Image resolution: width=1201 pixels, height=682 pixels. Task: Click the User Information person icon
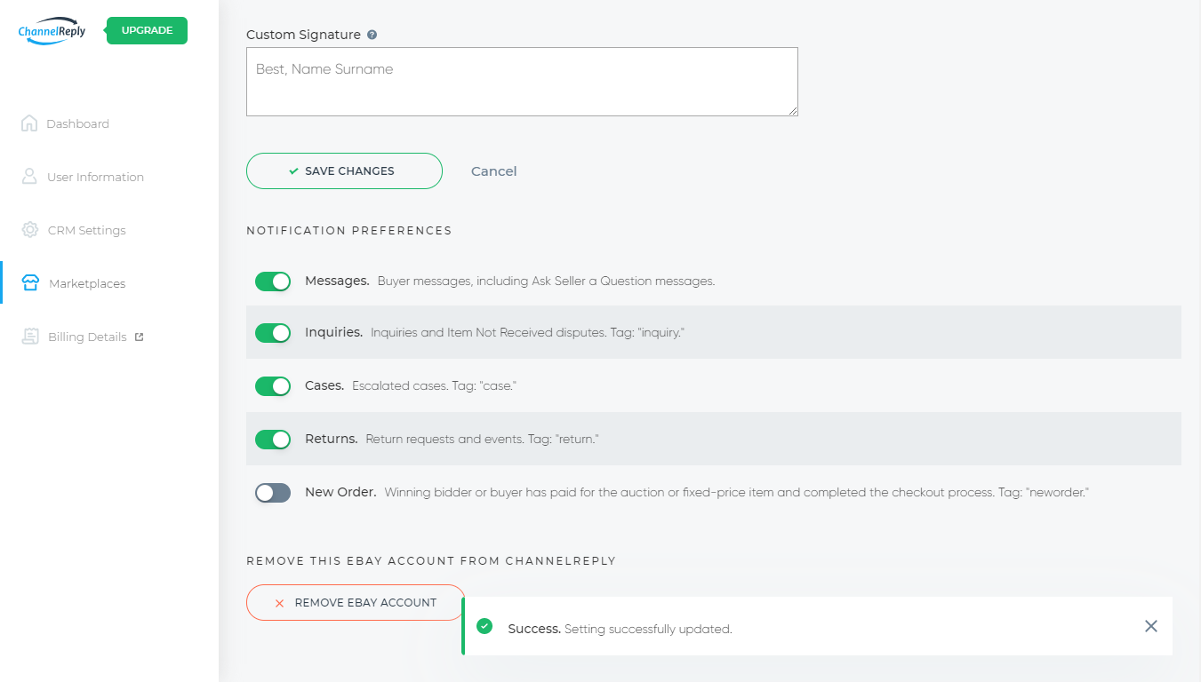click(29, 177)
